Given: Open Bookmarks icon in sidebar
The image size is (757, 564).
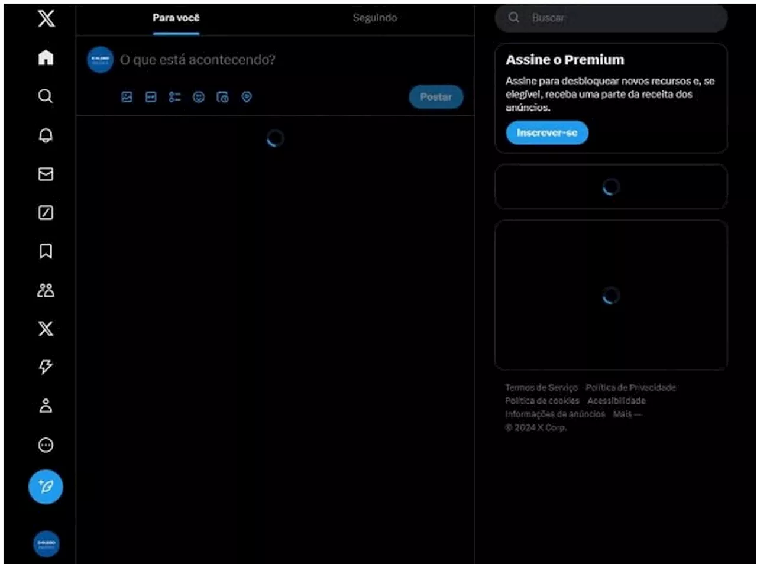Looking at the screenshot, I should point(46,251).
